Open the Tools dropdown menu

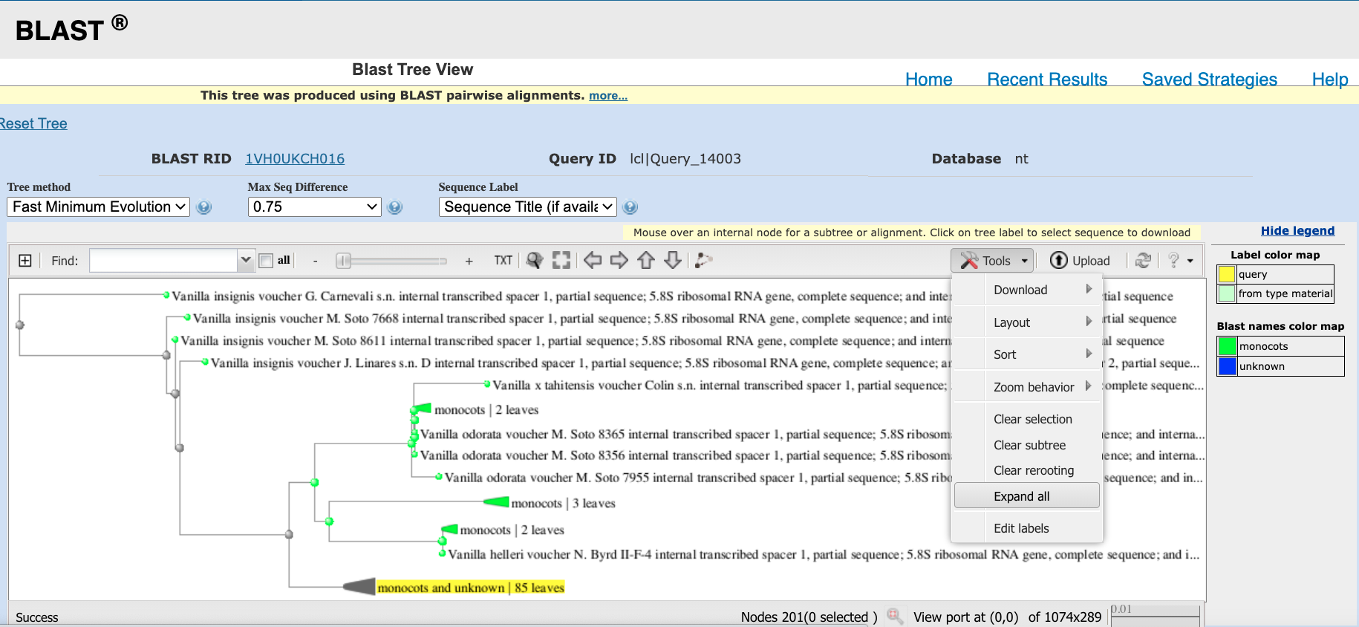tap(992, 261)
